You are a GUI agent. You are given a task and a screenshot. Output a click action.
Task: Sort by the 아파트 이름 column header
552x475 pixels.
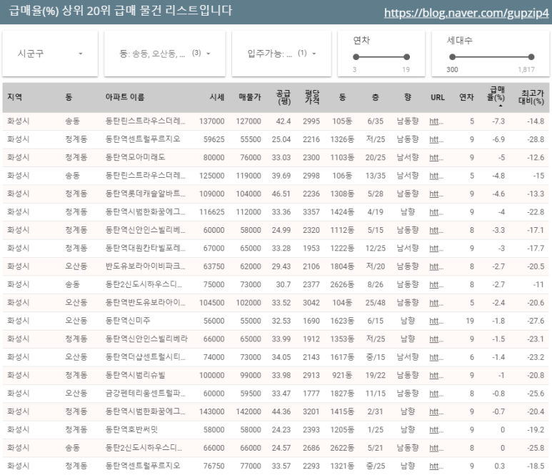tap(125, 97)
